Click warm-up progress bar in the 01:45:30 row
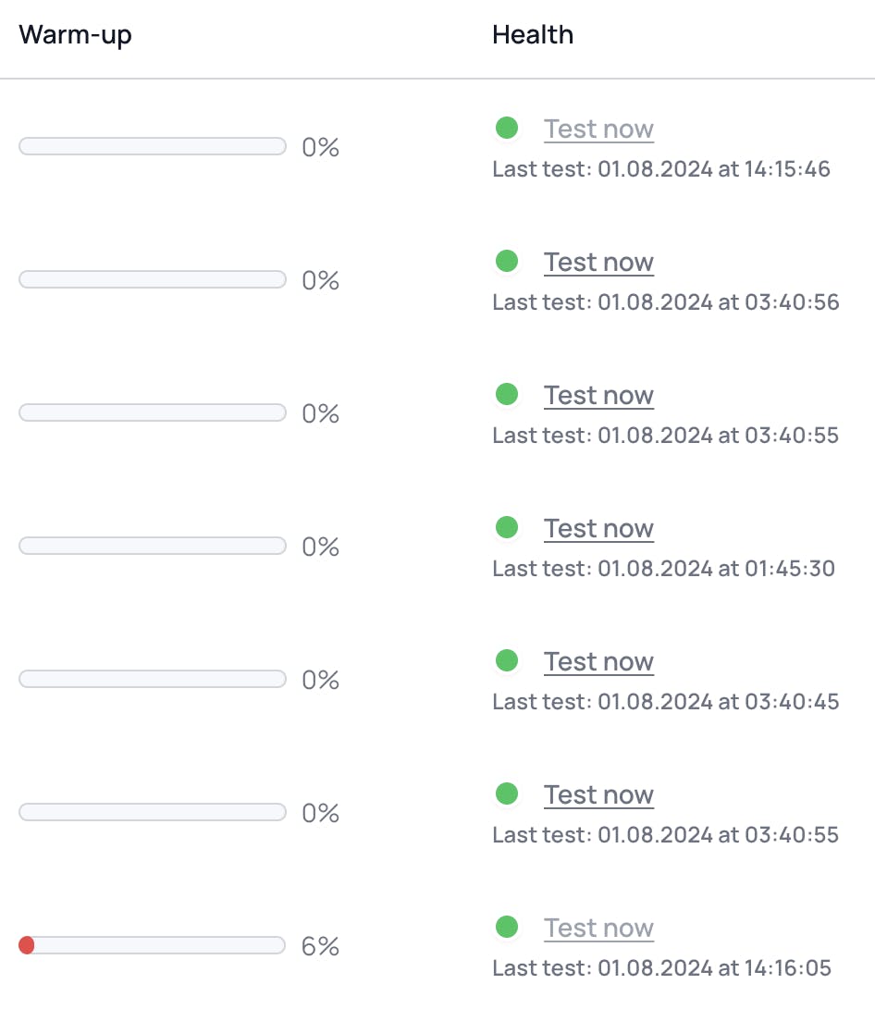This screenshot has width=875, height=1021. tap(153, 546)
